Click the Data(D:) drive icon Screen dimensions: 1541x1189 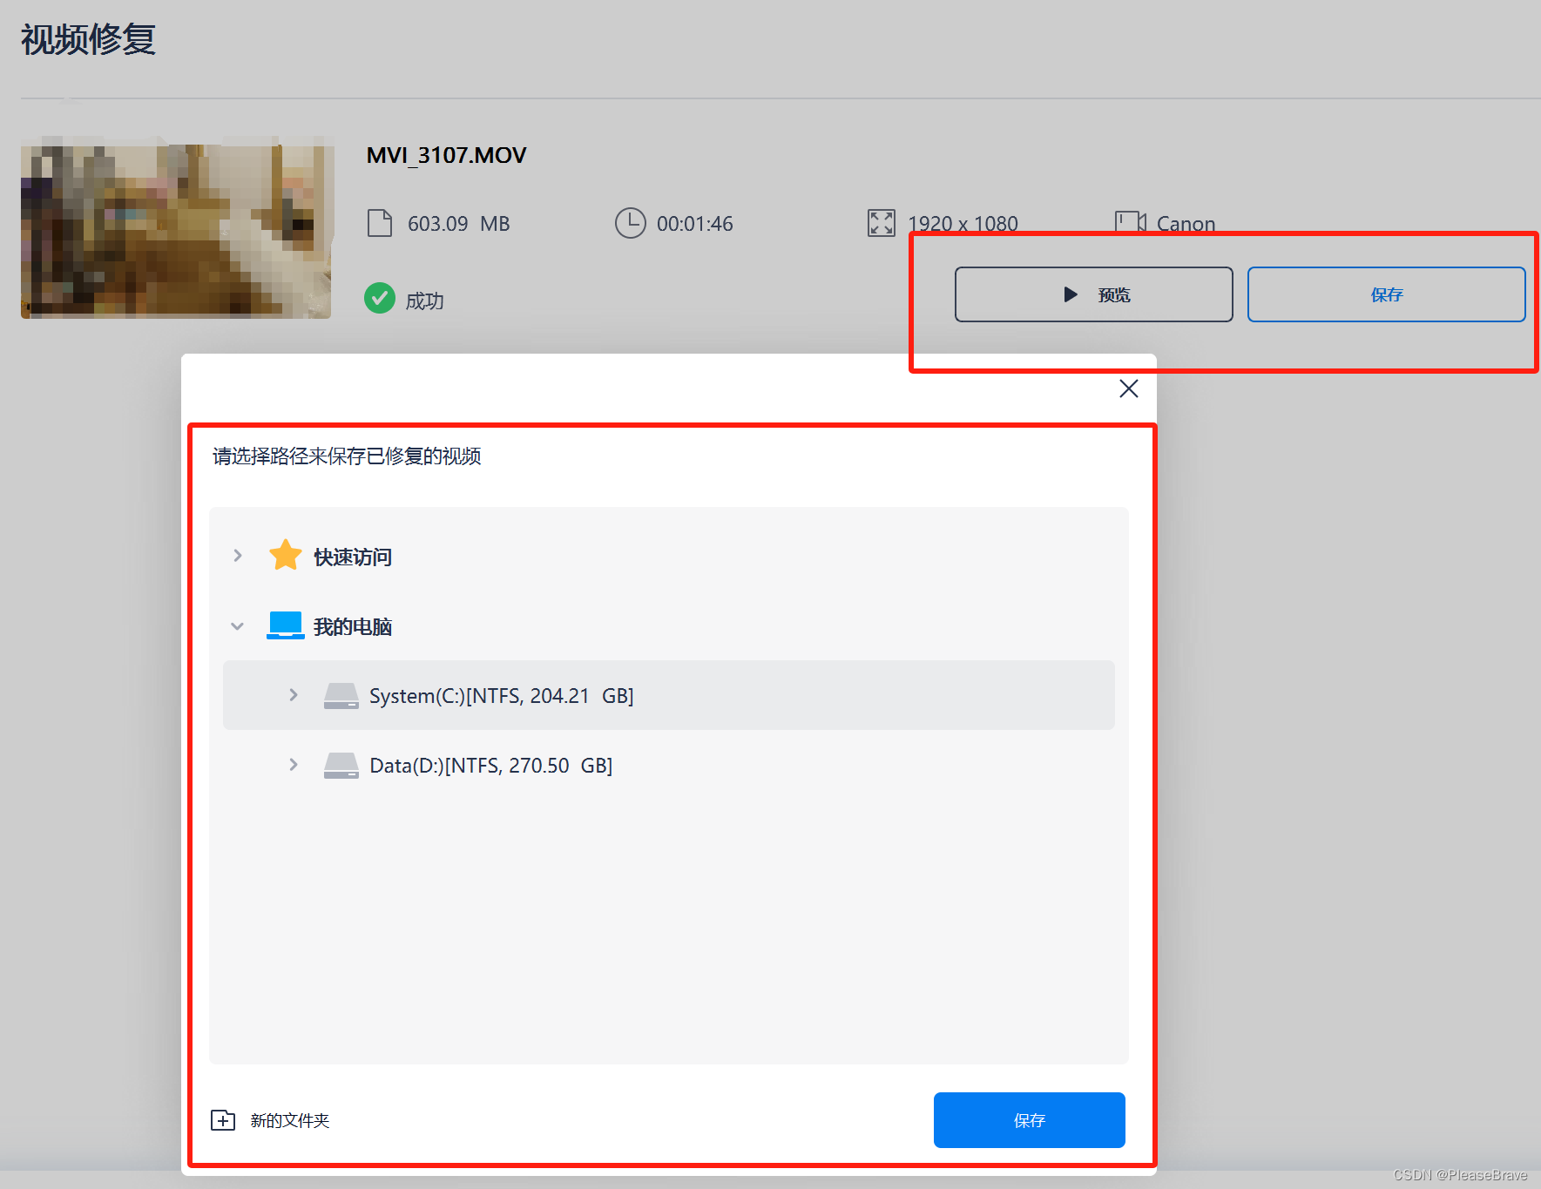click(341, 765)
